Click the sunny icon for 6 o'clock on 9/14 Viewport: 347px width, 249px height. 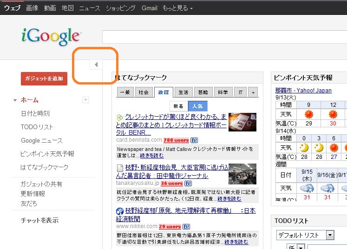tap(334, 148)
